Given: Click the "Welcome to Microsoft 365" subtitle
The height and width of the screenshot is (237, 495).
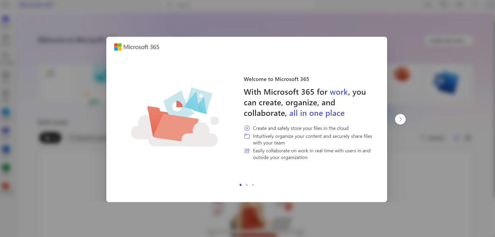Looking at the screenshot, I should pos(276,79).
